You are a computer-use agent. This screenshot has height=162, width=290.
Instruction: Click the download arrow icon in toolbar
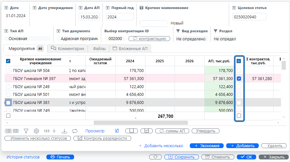click(64, 131)
